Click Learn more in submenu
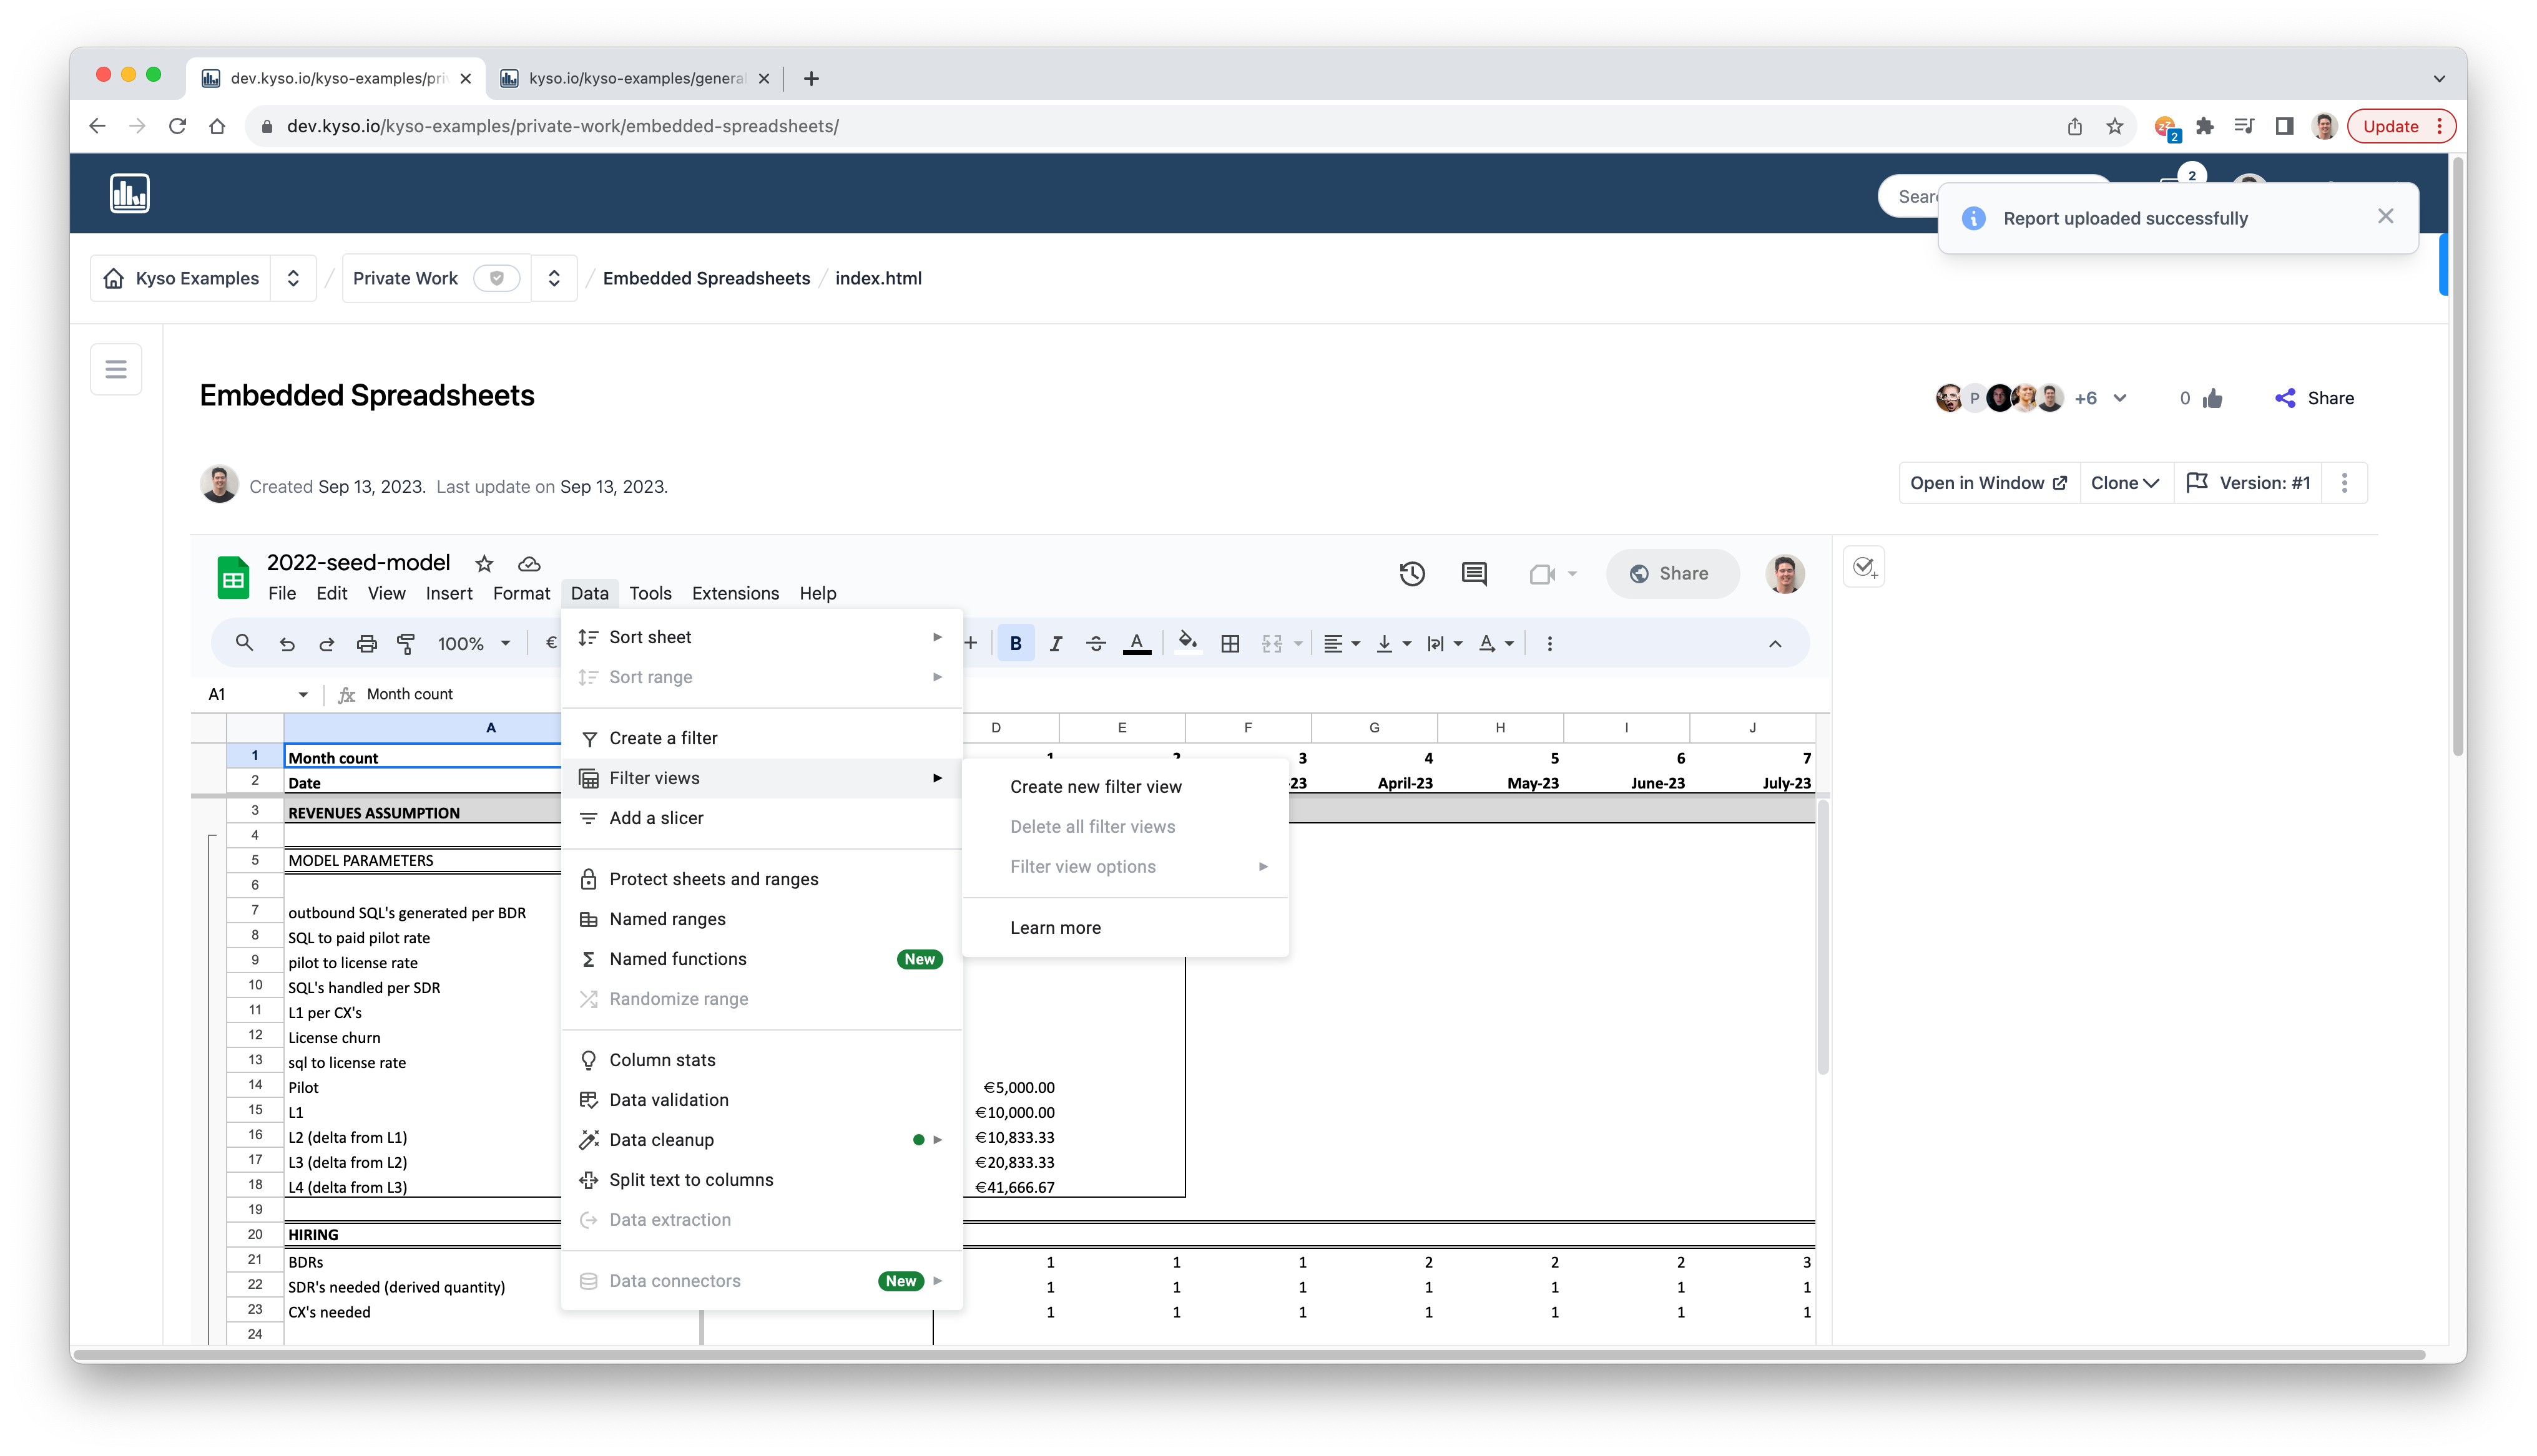This screenshot has height=1456, width=2537. pyautogui.click(x=1056, y=928)
